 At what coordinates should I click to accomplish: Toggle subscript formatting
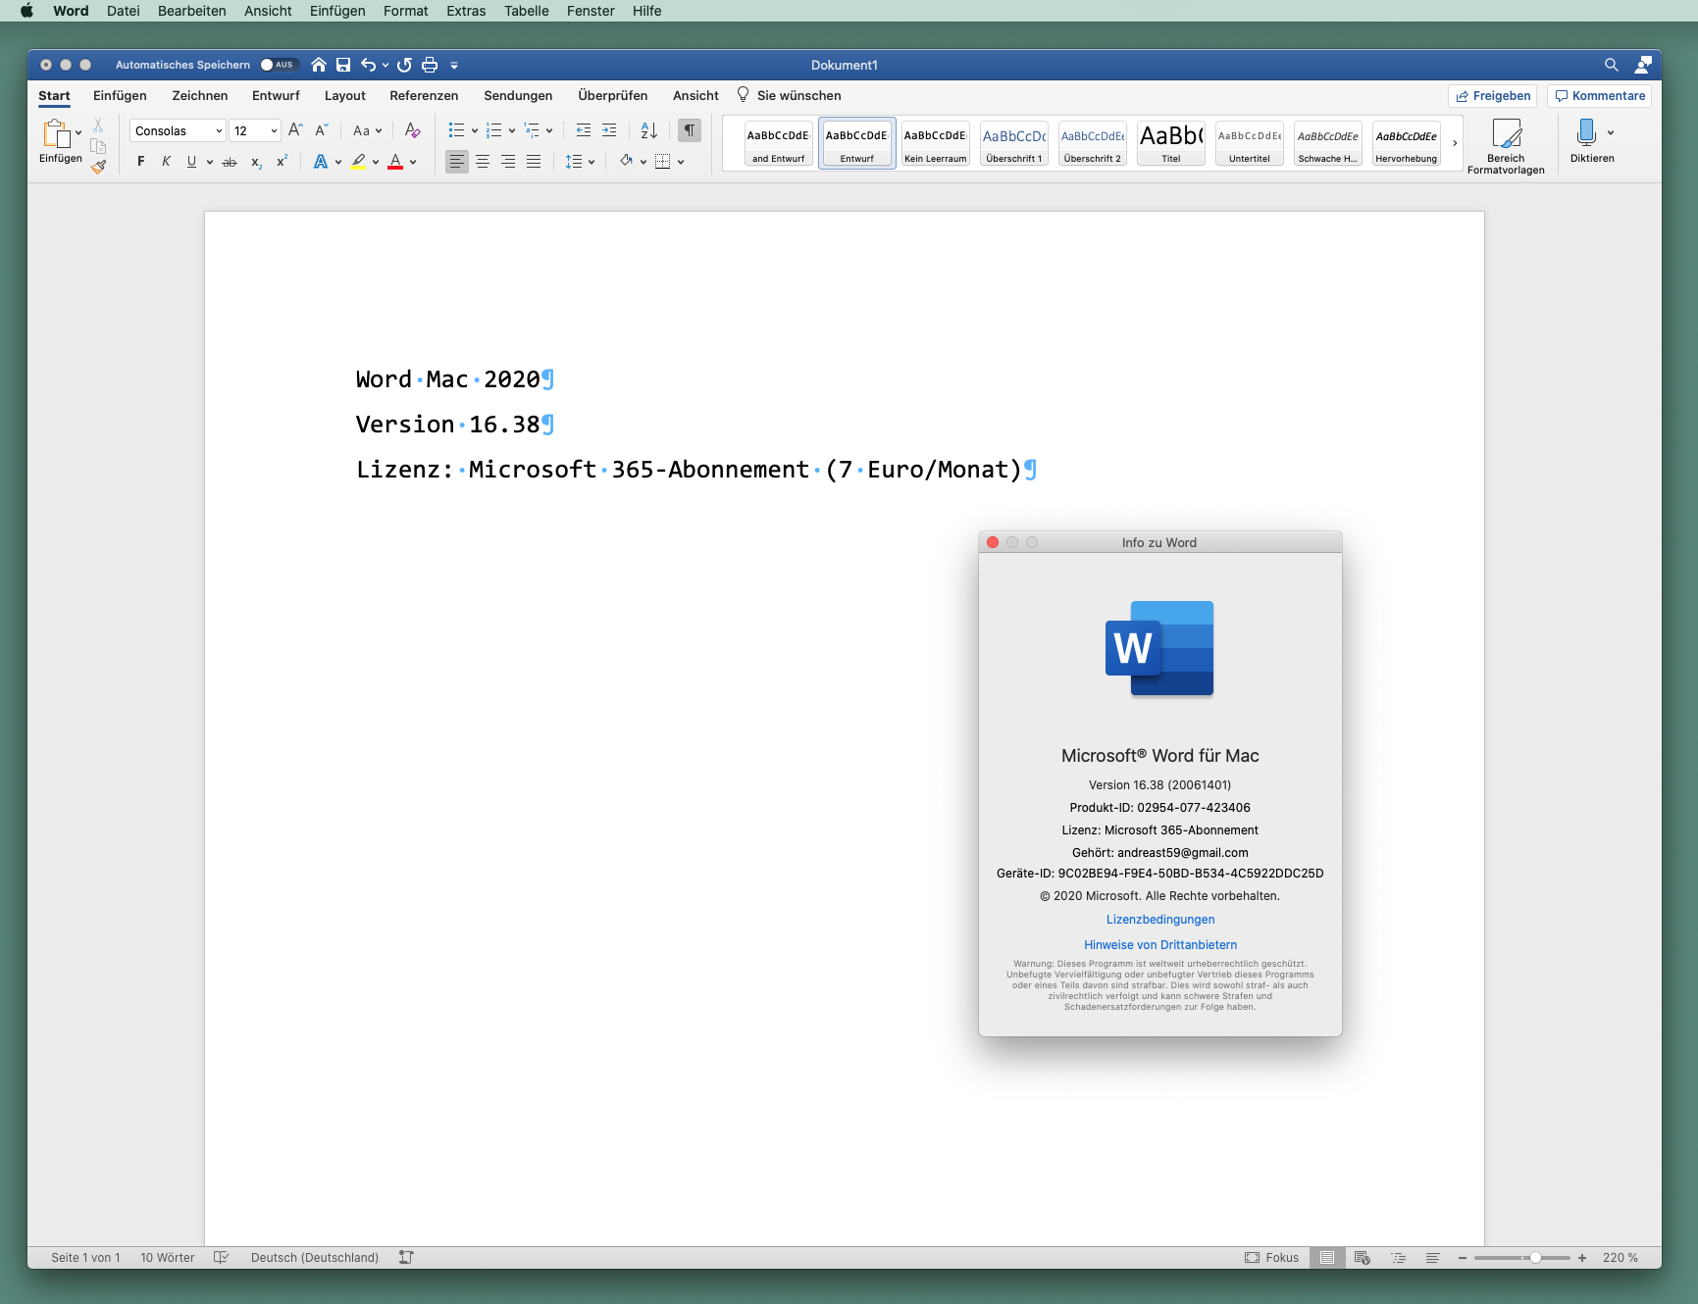(x=256, y=162)
